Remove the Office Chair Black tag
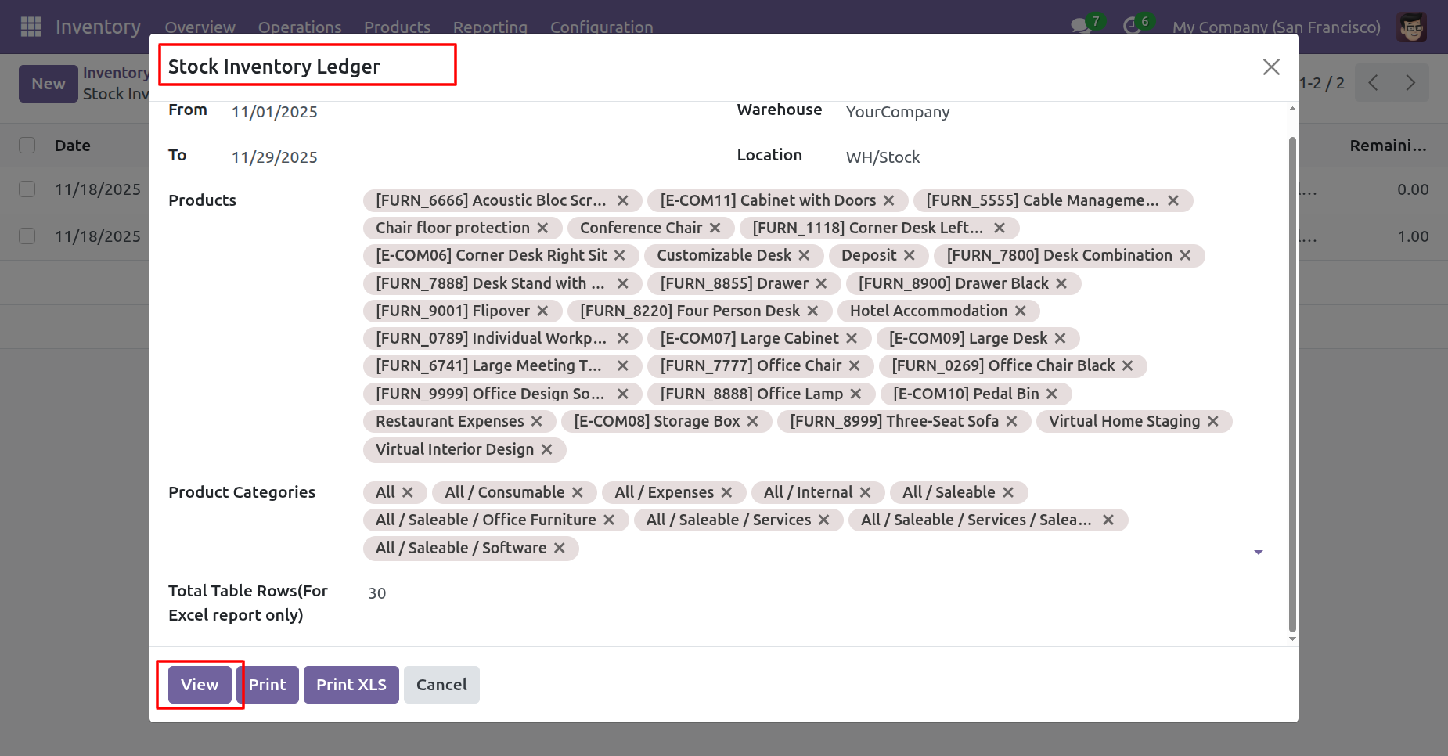The height and width of the screenshot is (756, 1448). pos(1127,366)
